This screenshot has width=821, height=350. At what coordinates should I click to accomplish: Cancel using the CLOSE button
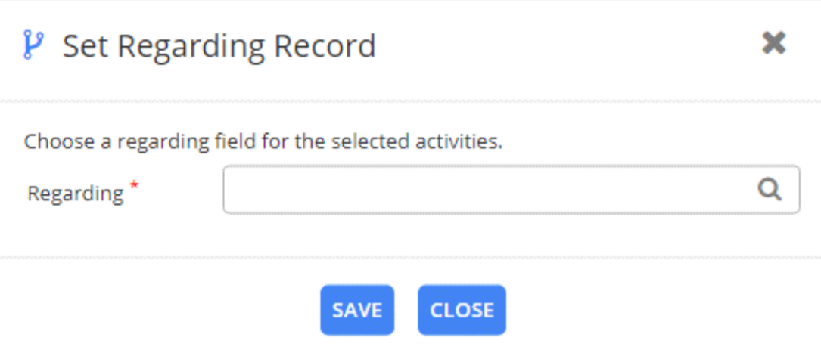point(462,310)
